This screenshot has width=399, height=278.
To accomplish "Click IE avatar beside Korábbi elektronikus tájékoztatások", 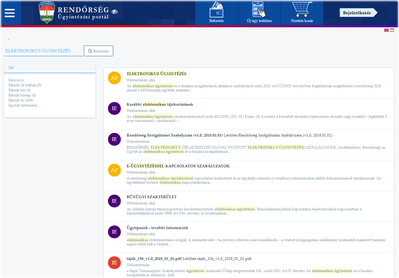I will click(114, 108).
